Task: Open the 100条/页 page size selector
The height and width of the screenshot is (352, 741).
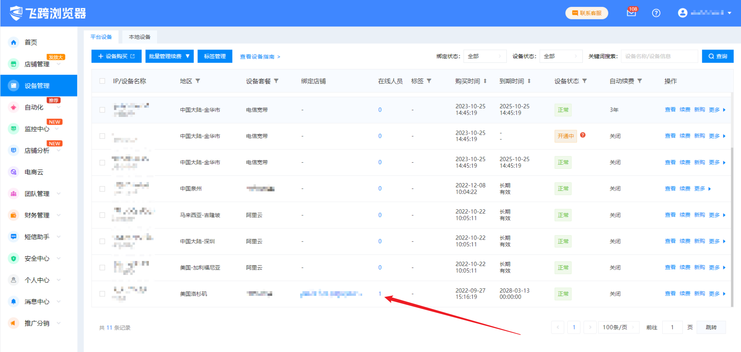Action: point(618,327)
